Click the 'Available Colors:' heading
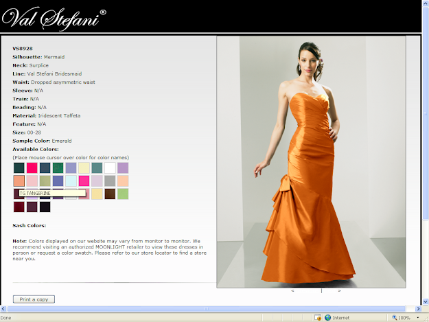 click(x=36, y=150)
